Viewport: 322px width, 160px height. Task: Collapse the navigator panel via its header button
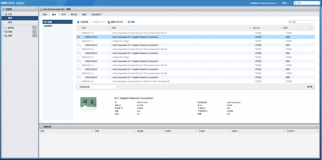pyautogui.click(x=36, y=9)
